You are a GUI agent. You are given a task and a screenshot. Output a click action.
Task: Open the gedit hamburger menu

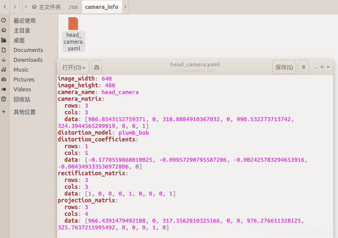(x=304, y=67)
